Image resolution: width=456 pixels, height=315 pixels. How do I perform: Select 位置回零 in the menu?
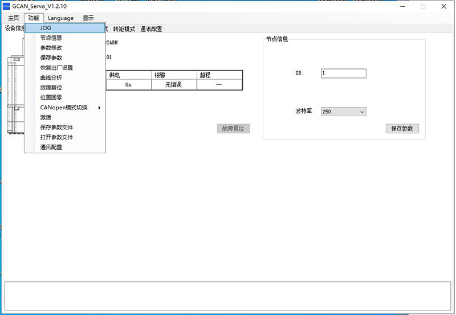[x=51, y=97]
